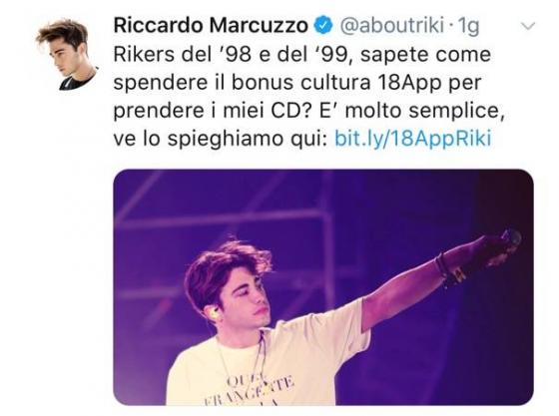559x416 pixels.
Task: Click the in-ear monitor on the singer
Action: pos(214,312)
